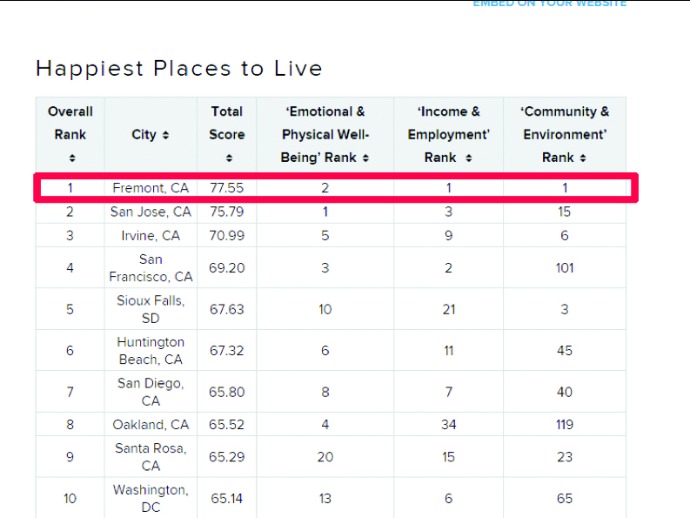Click the Santa Rosa, CA city cell
Image resolution: width=690 pixels, height=518 pixels.
tap(151, 457)
